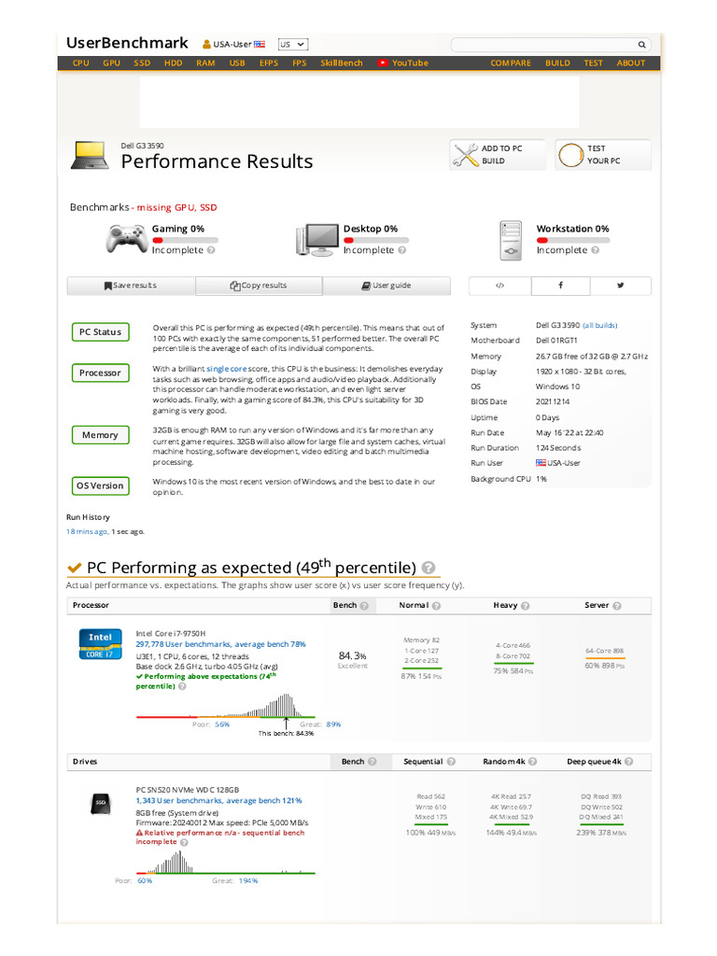
Task: Open the 18 mins ago run history link
Action: (87, 531)
